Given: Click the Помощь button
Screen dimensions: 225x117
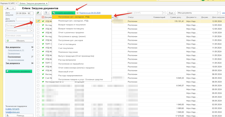Looking at the screenshot, I should 19,115.
